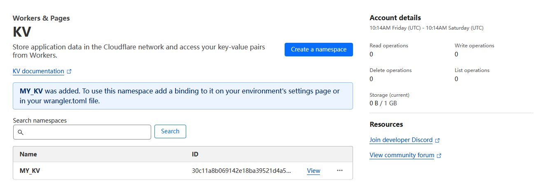Click the Account details heading
Viewport: 540px width, 193px height.
pos(395,18)
